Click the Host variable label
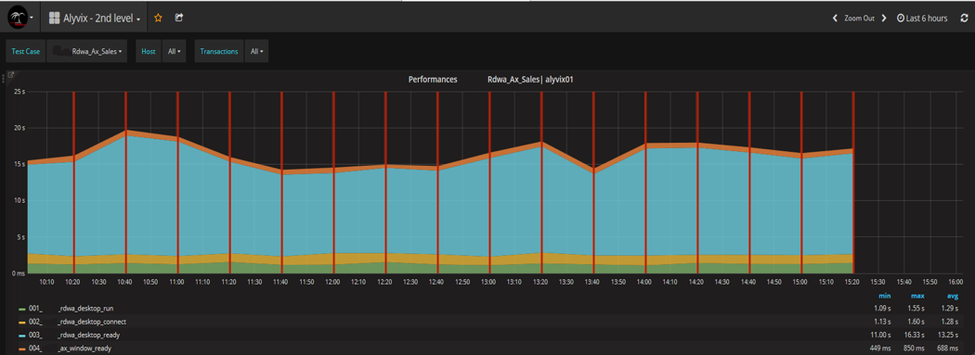975x355 pixels. 149,52
